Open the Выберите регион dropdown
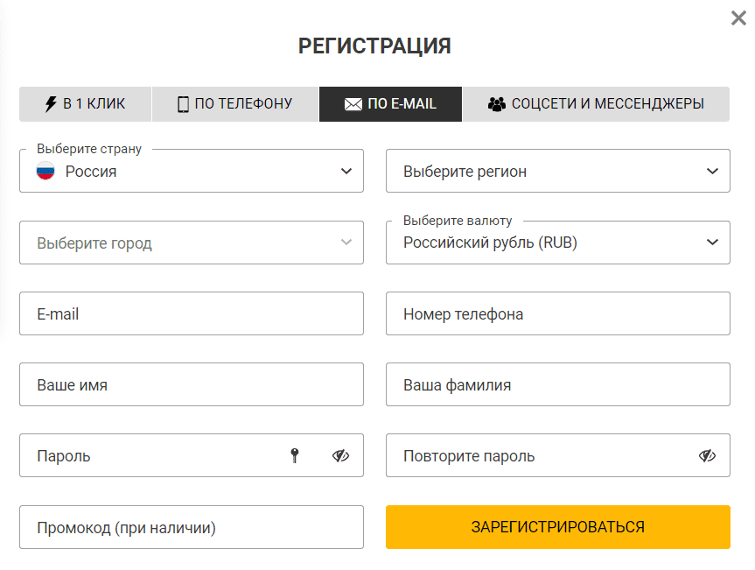 tap(557, 172)
